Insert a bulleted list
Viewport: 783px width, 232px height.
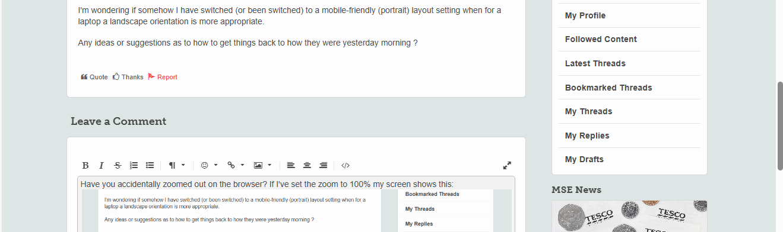coord(150,166)
